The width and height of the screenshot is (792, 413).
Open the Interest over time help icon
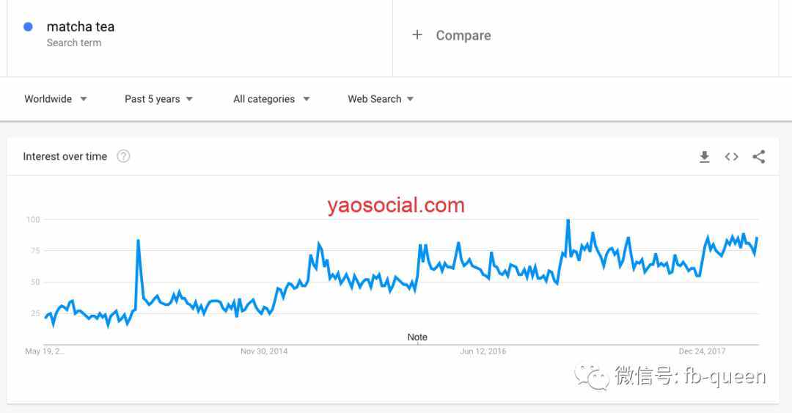(x=123, y=156)
